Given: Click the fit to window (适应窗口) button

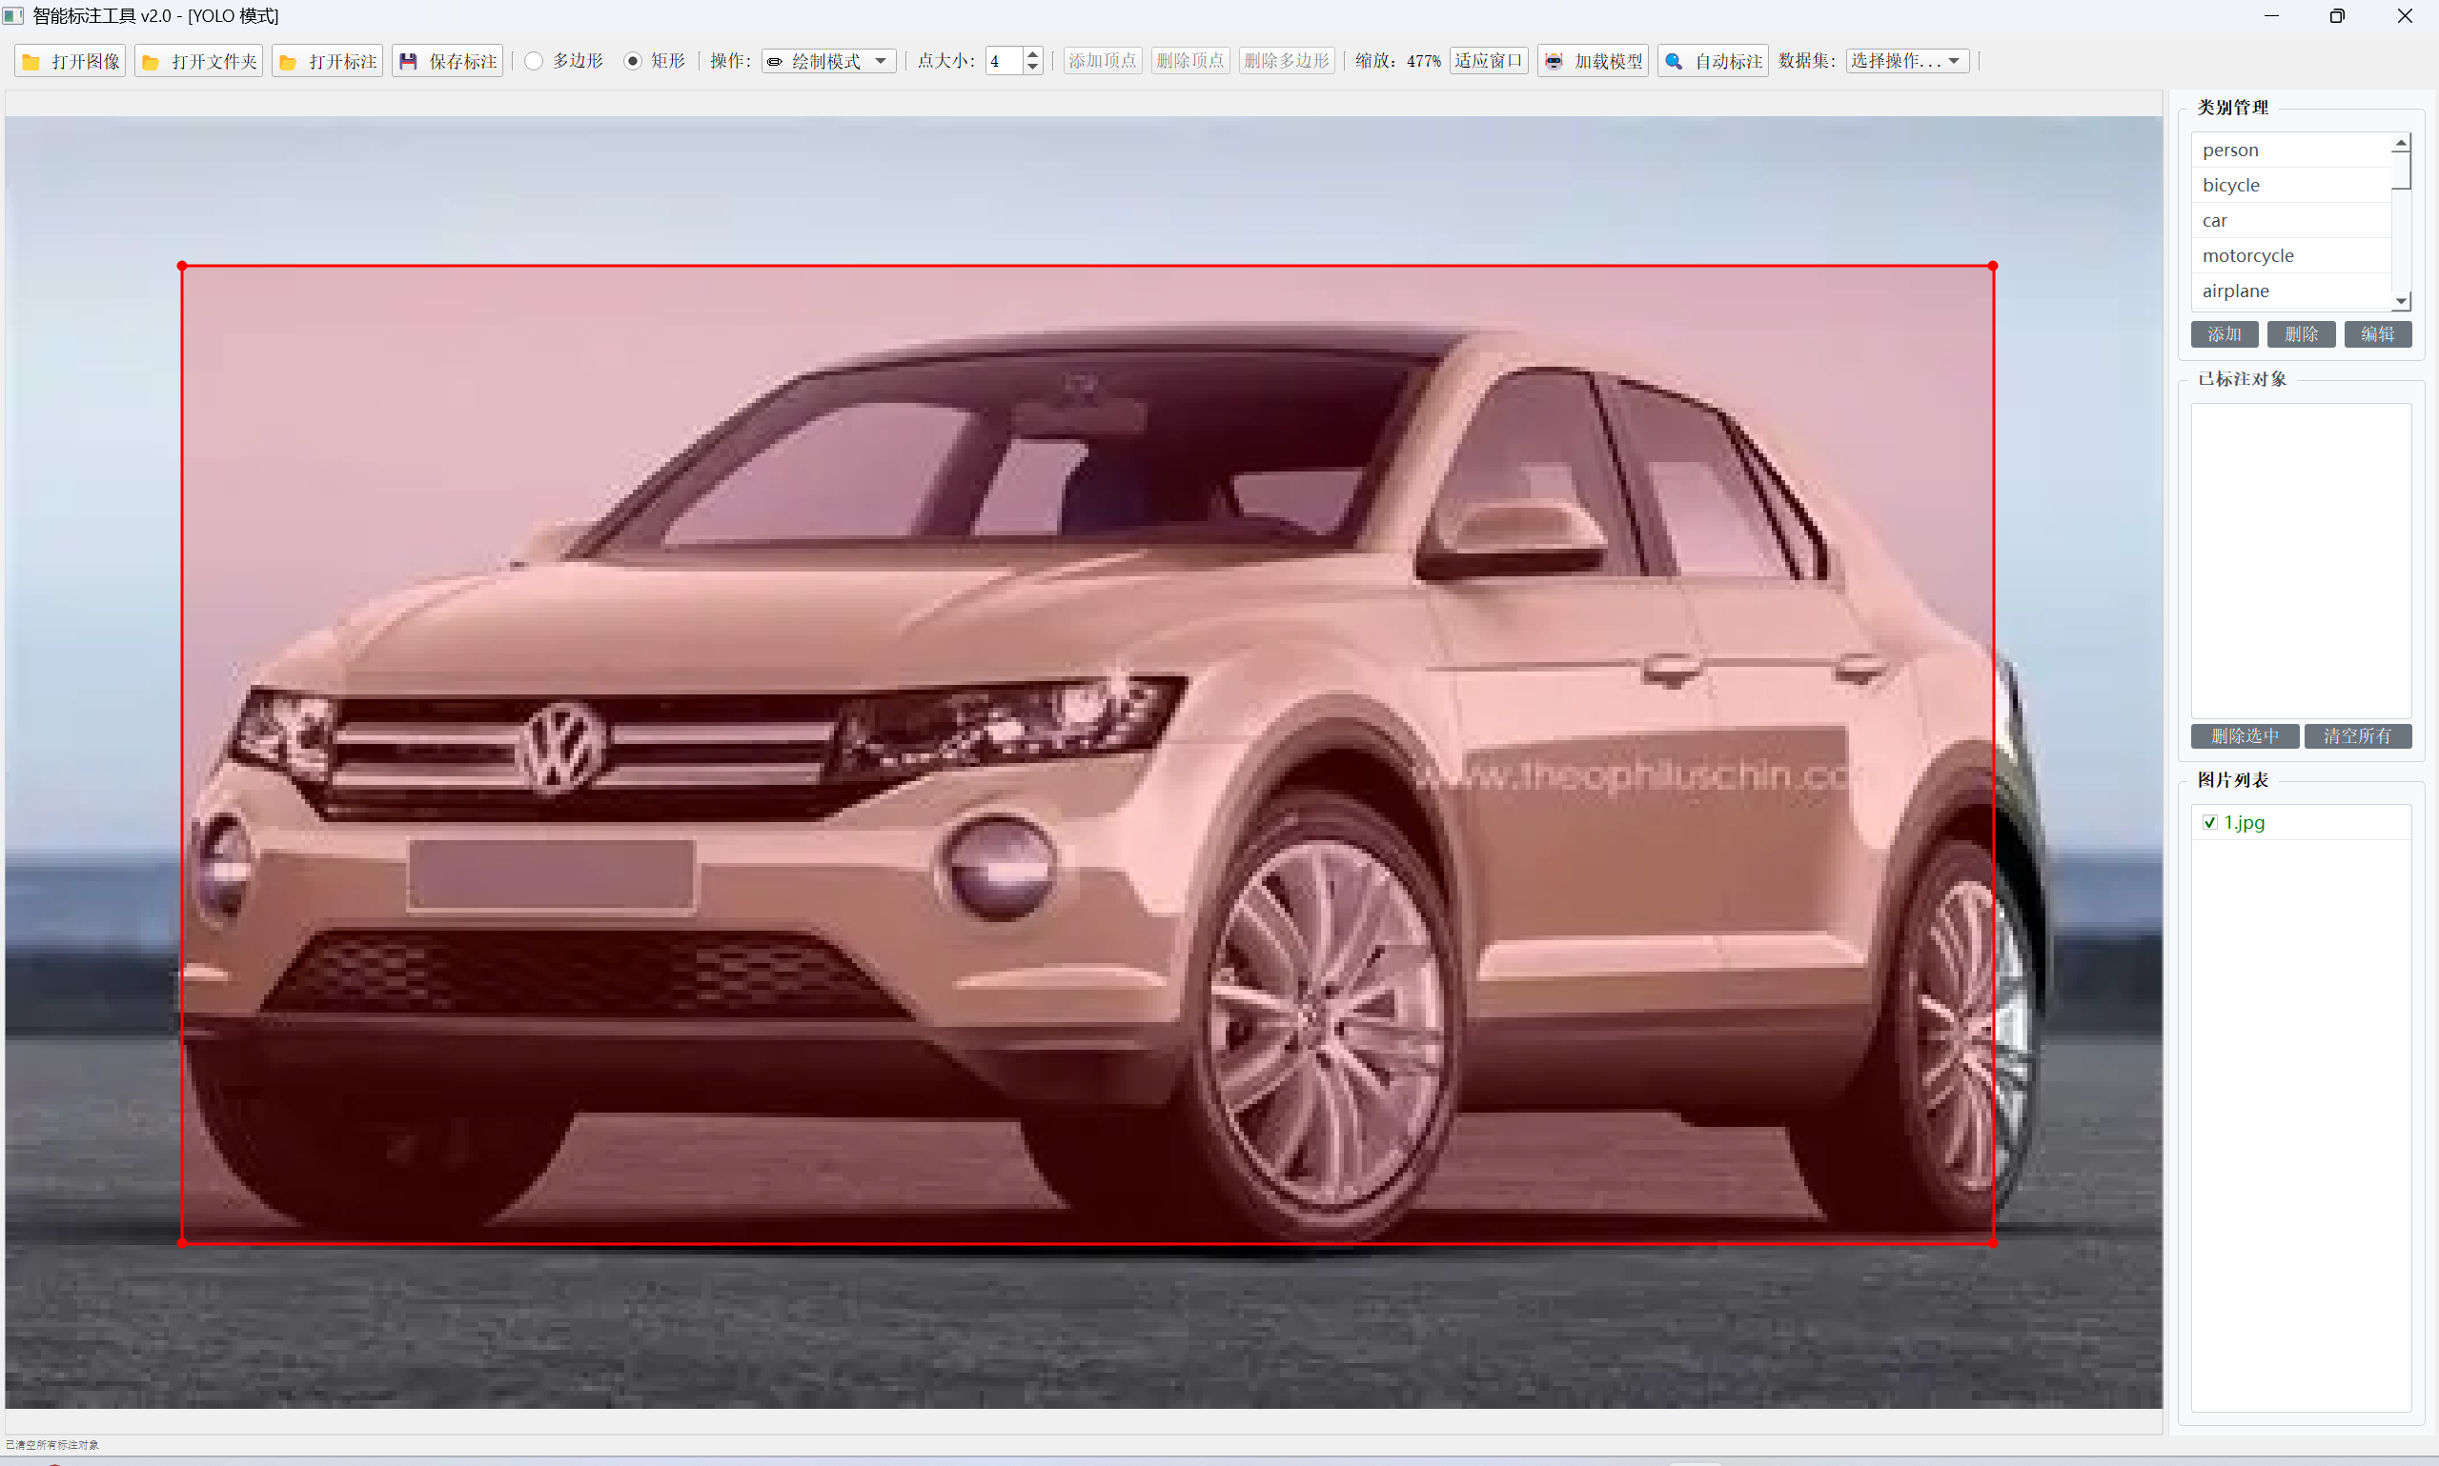Looking at the screenshot, I should [1489, 61].
